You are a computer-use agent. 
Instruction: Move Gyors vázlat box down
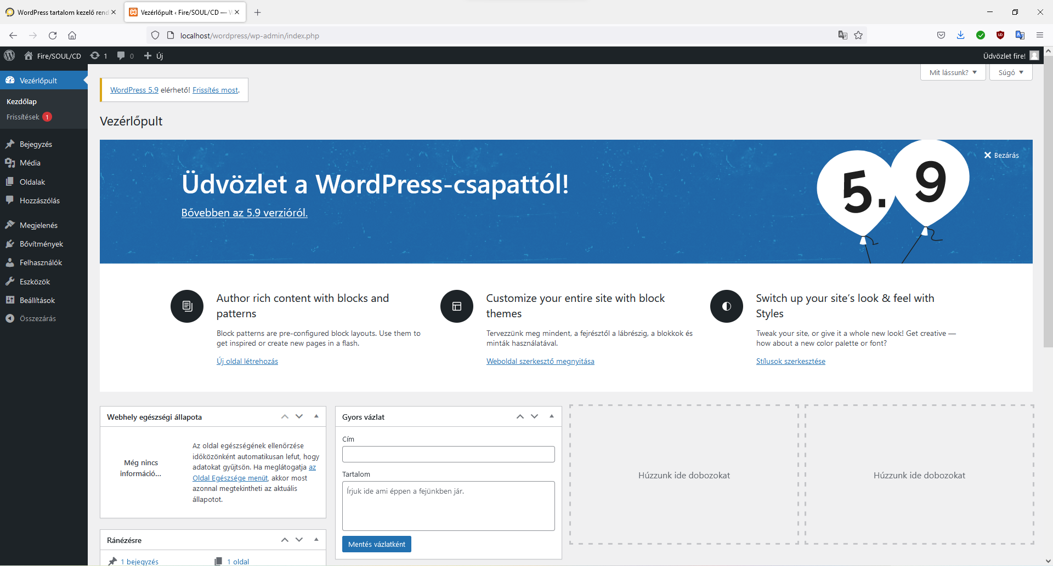tap(534, 417)
